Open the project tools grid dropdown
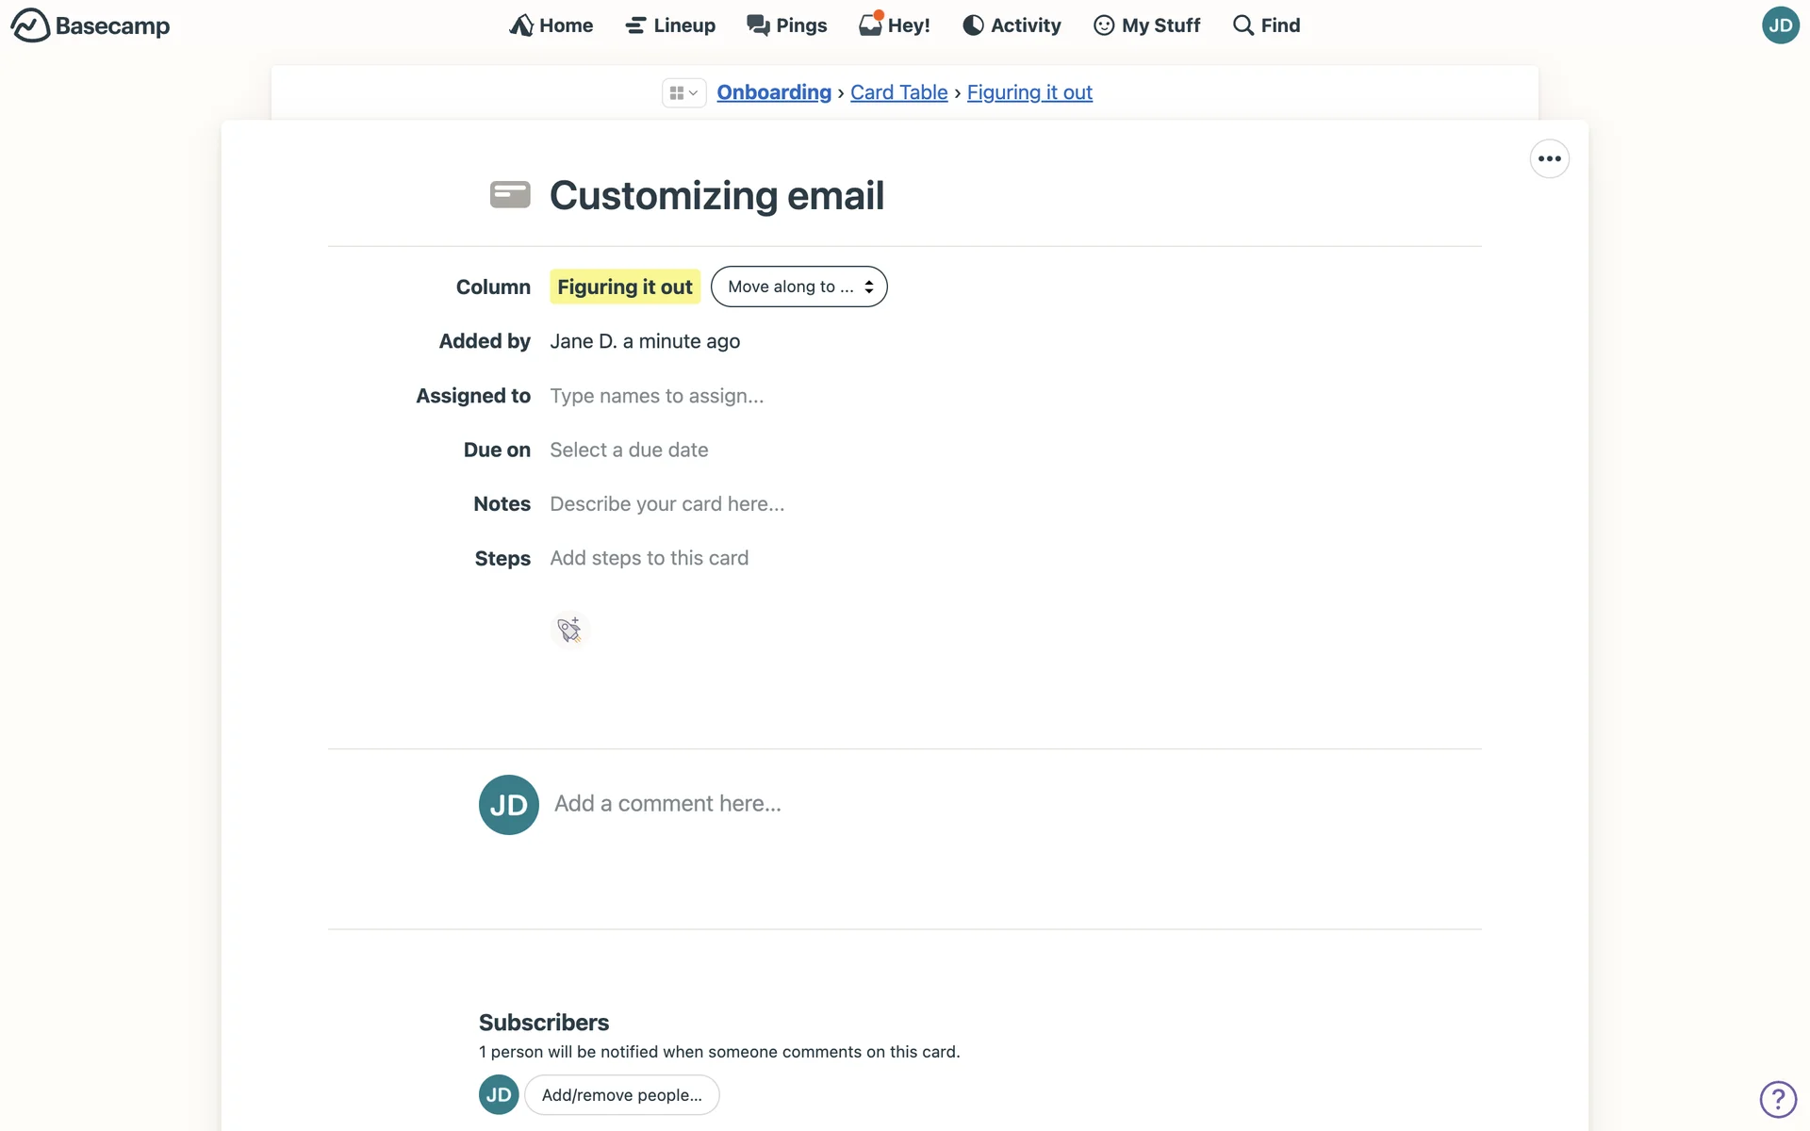Screen dimensions: 1810x1131 coord(683,92)
